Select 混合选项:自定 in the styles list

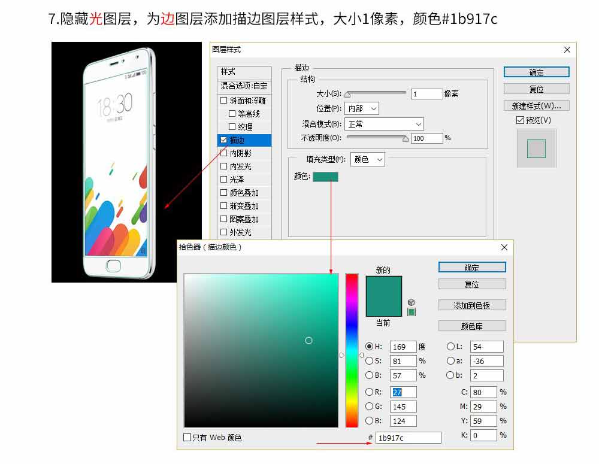click(x=244, y=86)
